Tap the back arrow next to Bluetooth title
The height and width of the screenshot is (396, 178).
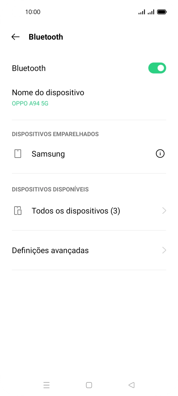15,37
